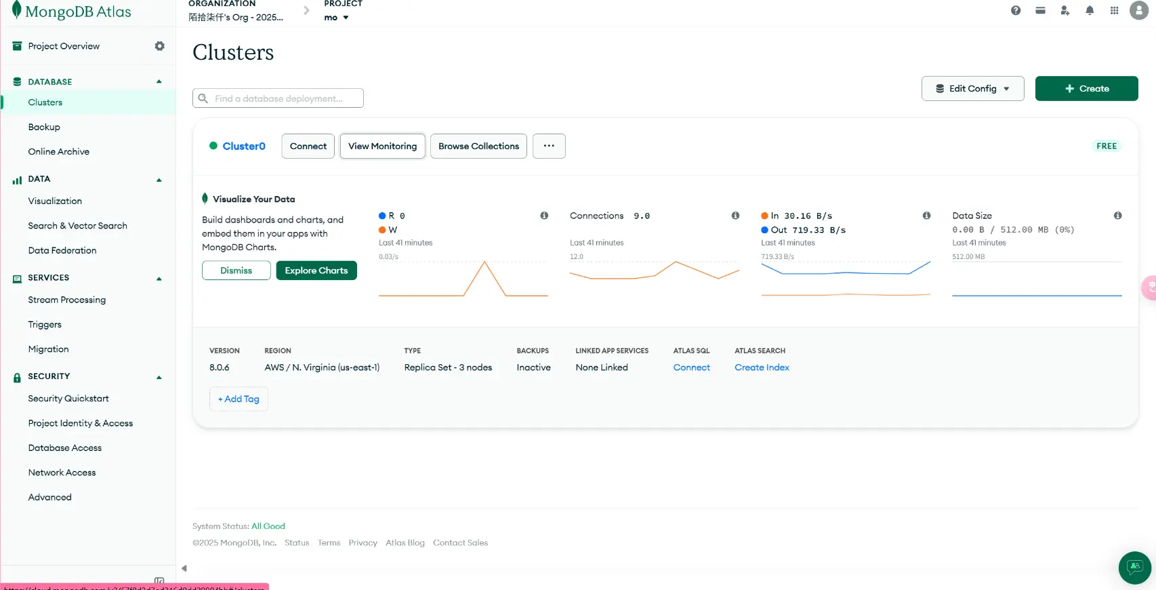The height and width of the screenshot is (590, 1156).
Task: Open the apps grid icon
Action: pos(1114,10)
